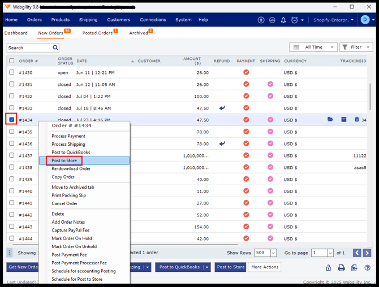Click the archive box icon on order #1434
The height and width of the screenshot is (287, 379).
343,120
